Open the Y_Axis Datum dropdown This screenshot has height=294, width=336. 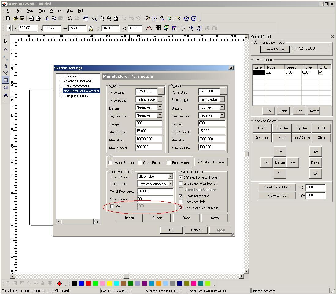click(x=222, y=107)
